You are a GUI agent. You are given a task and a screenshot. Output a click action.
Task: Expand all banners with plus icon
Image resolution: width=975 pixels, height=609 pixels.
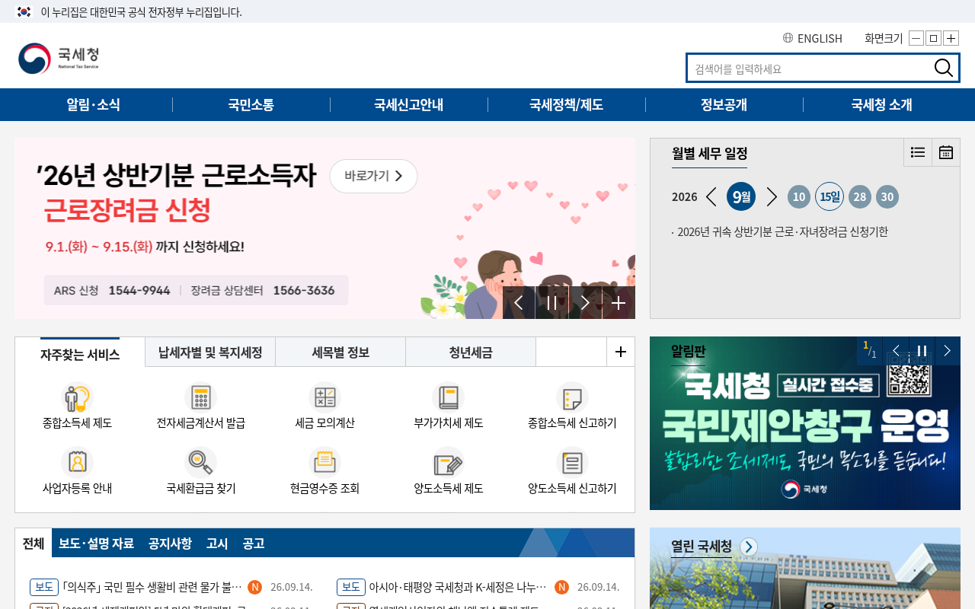(619, 303)
